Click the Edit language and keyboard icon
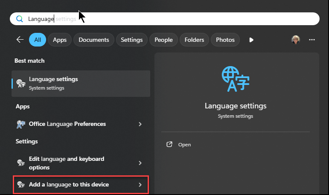 [21, 163]
